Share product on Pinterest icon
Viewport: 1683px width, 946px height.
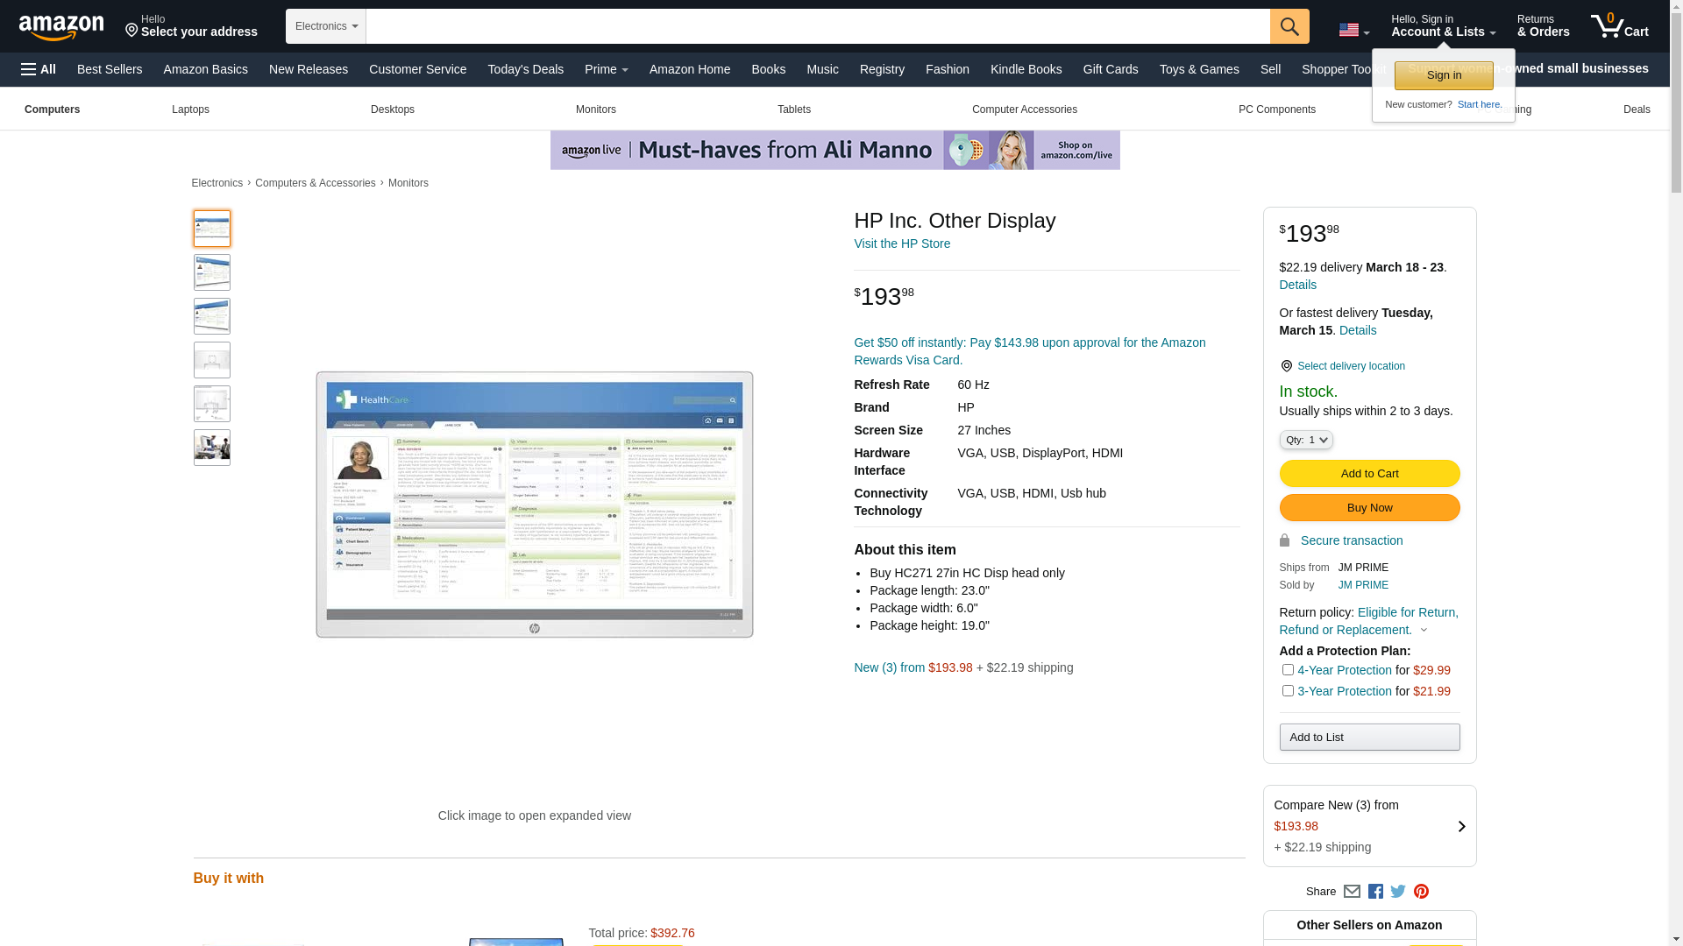(1421, 892)
